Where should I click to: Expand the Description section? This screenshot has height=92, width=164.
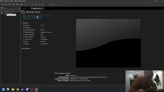(x=22, y=48)
